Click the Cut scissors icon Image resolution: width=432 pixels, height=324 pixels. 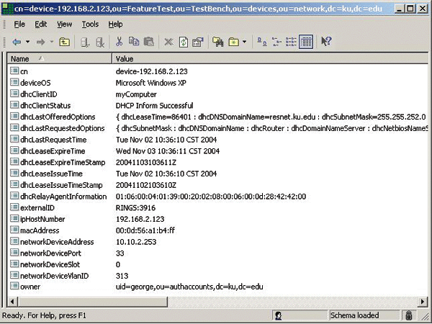coord(120,42)
